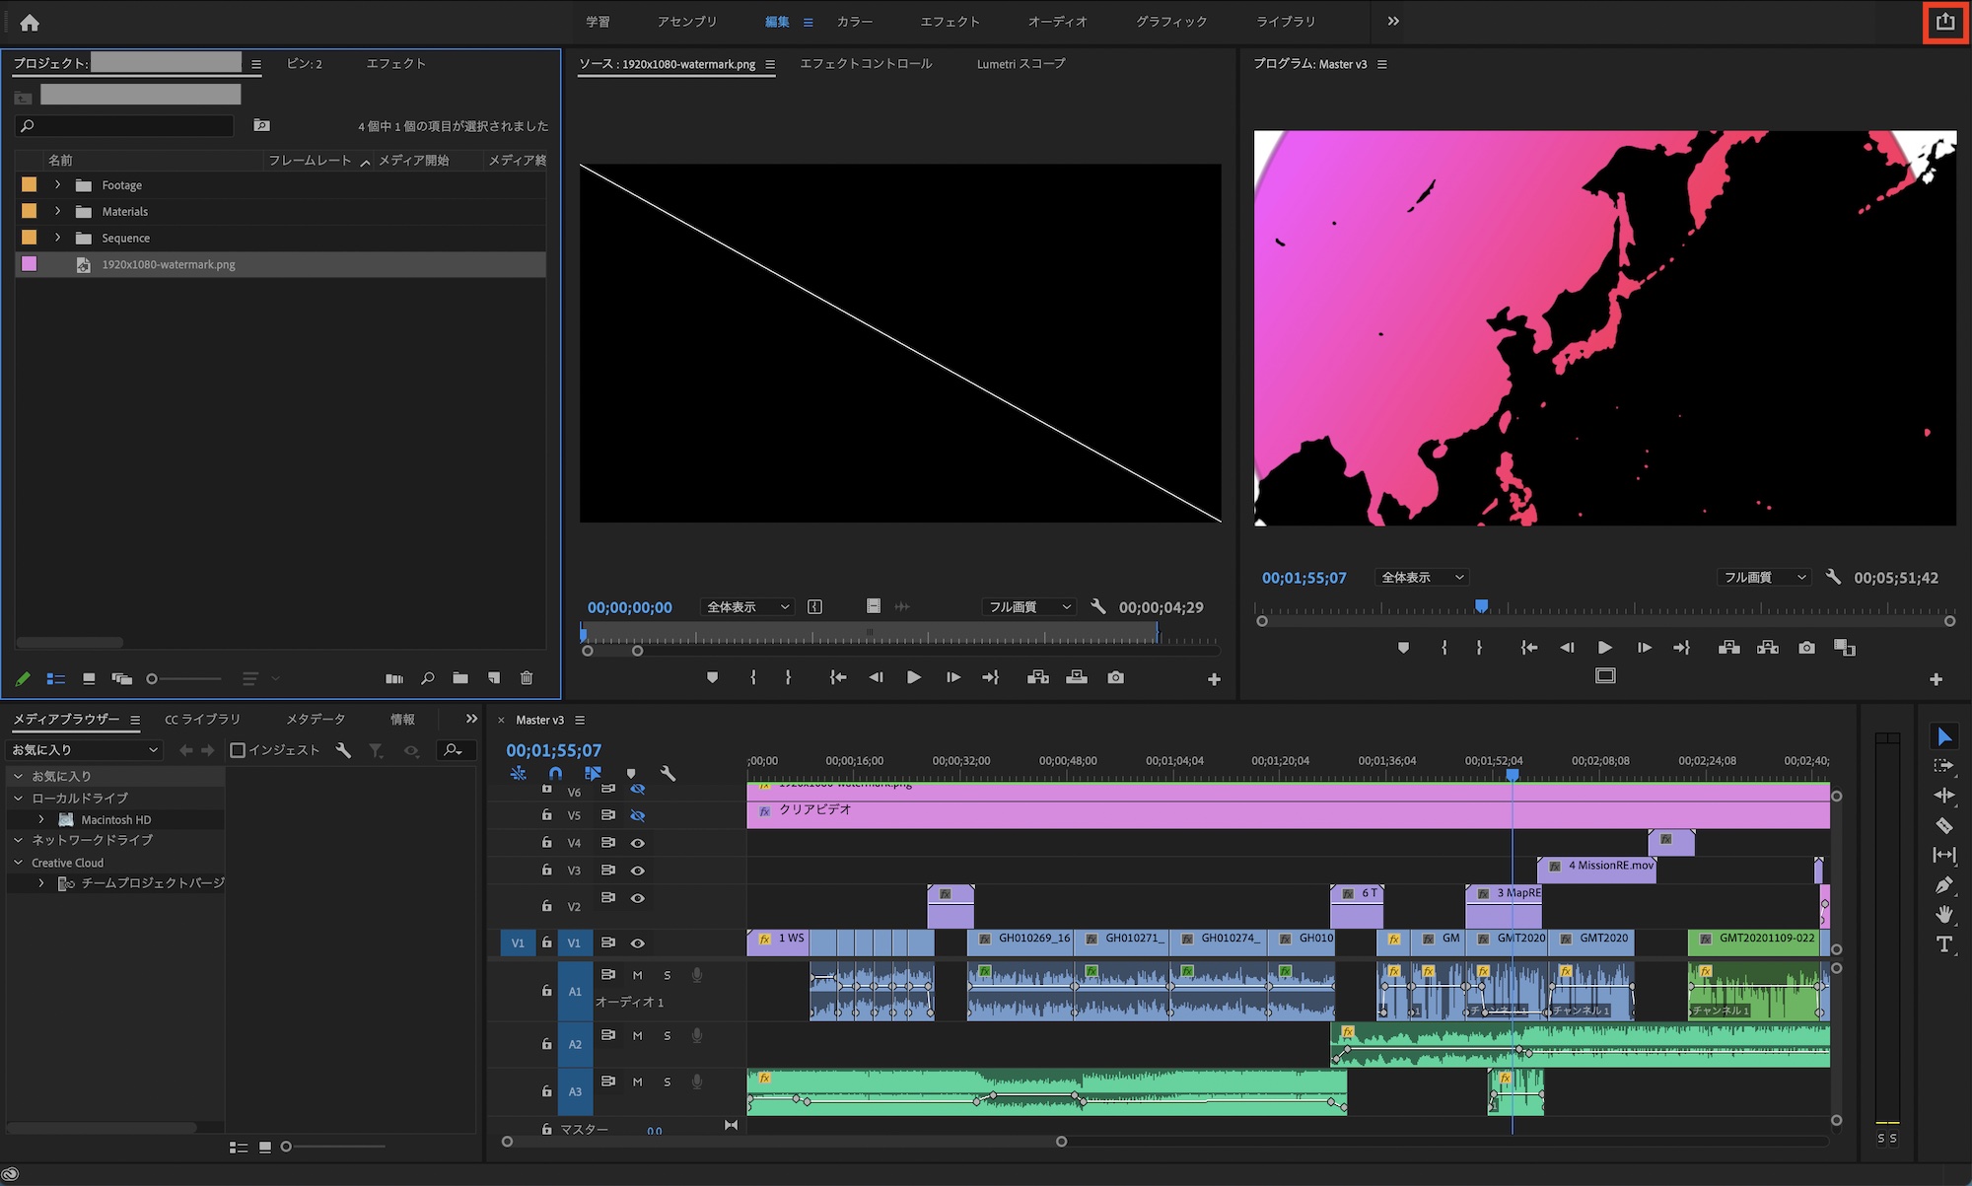Play the sequence in the program monitor
Viewport: 1972px width, 1186px height.
click(x=1605, y=648)
